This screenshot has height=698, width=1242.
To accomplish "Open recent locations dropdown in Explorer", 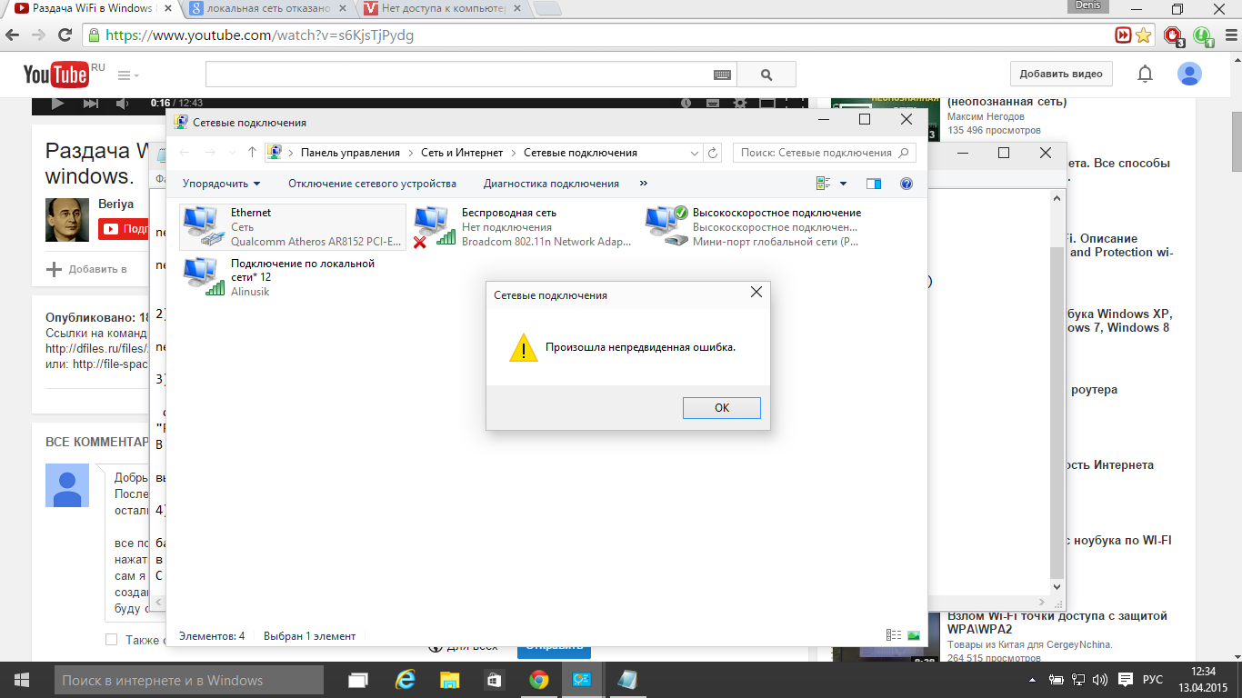I will click(x=231, y=153).
